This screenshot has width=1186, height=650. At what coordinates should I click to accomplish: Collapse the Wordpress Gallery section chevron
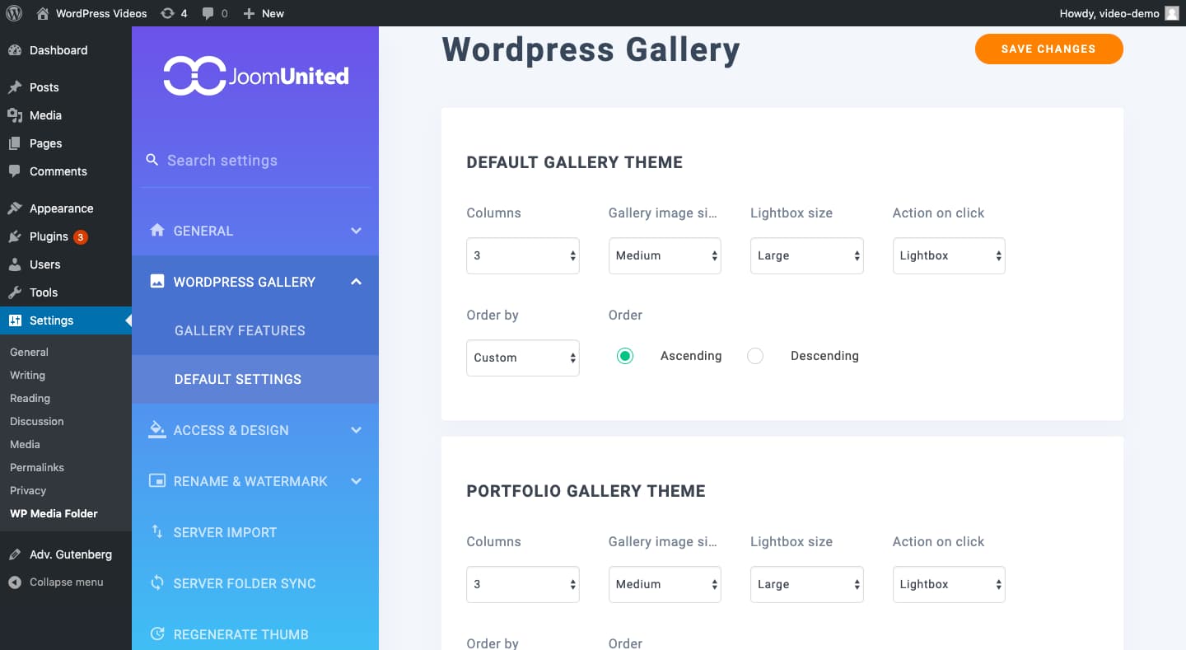[356, 282]
